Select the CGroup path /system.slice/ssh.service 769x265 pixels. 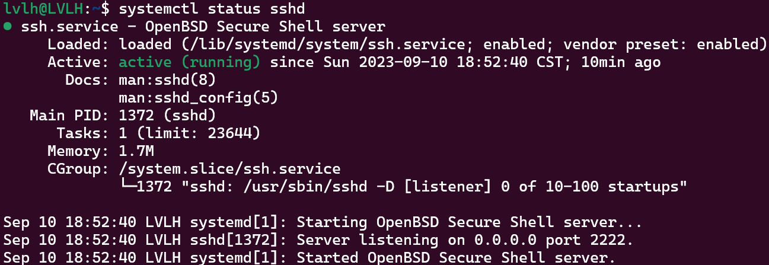pos(229,169)
